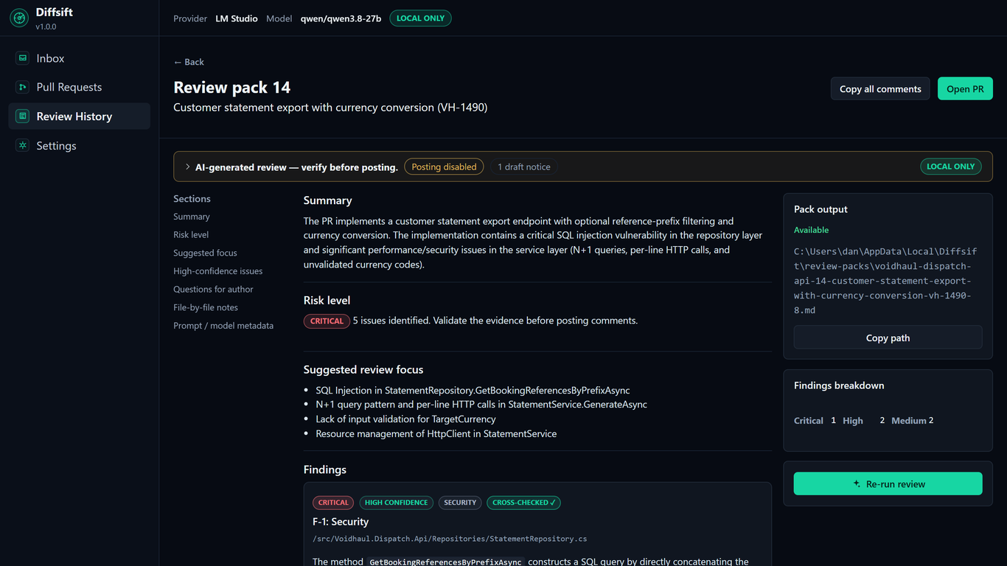Click the Diffsift logo icon
The image size is (1007, 566).
(19, 18)
